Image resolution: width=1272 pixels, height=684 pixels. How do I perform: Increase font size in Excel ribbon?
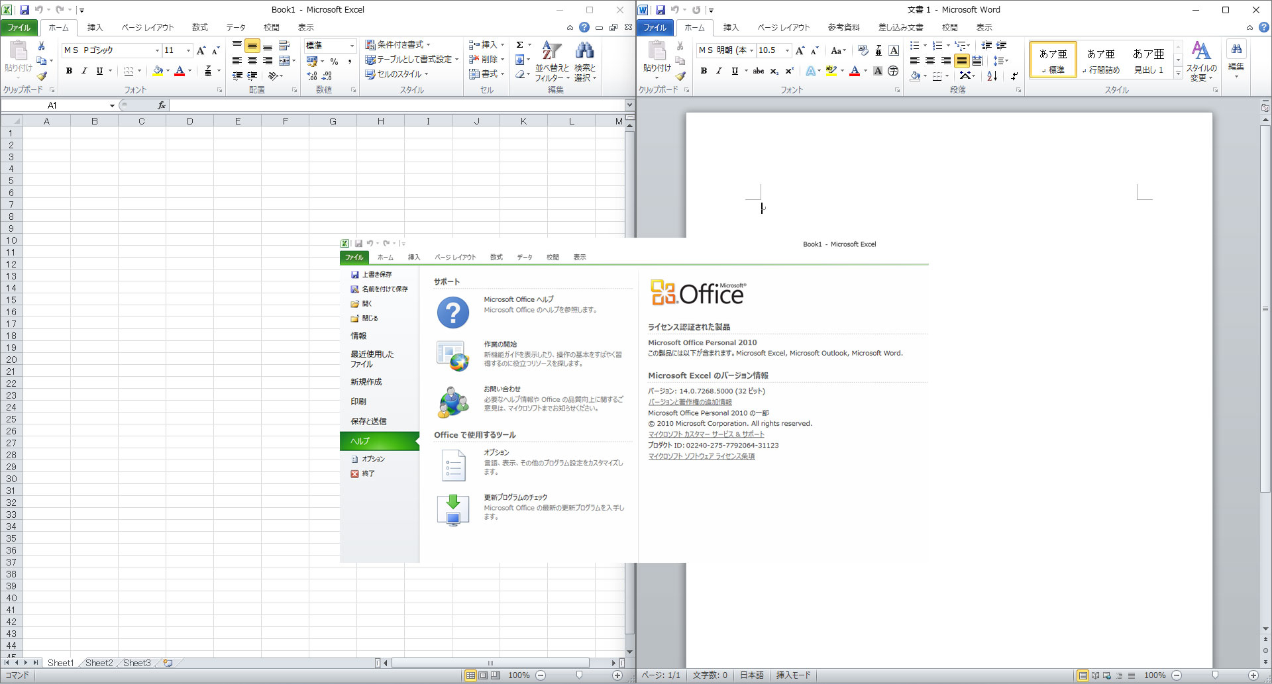201,50
